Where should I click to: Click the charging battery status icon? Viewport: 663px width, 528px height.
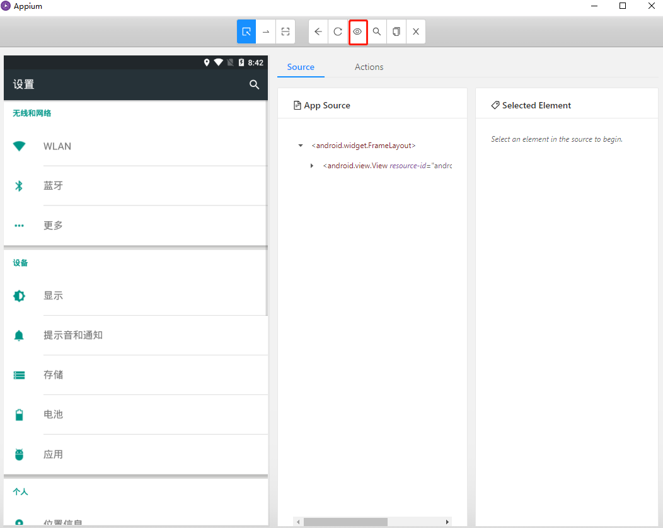click(241, 62)
